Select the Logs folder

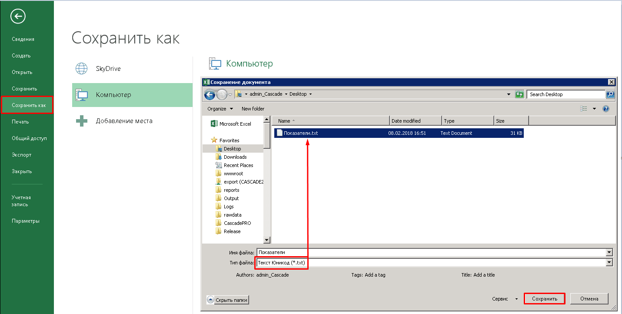(225, 207)
